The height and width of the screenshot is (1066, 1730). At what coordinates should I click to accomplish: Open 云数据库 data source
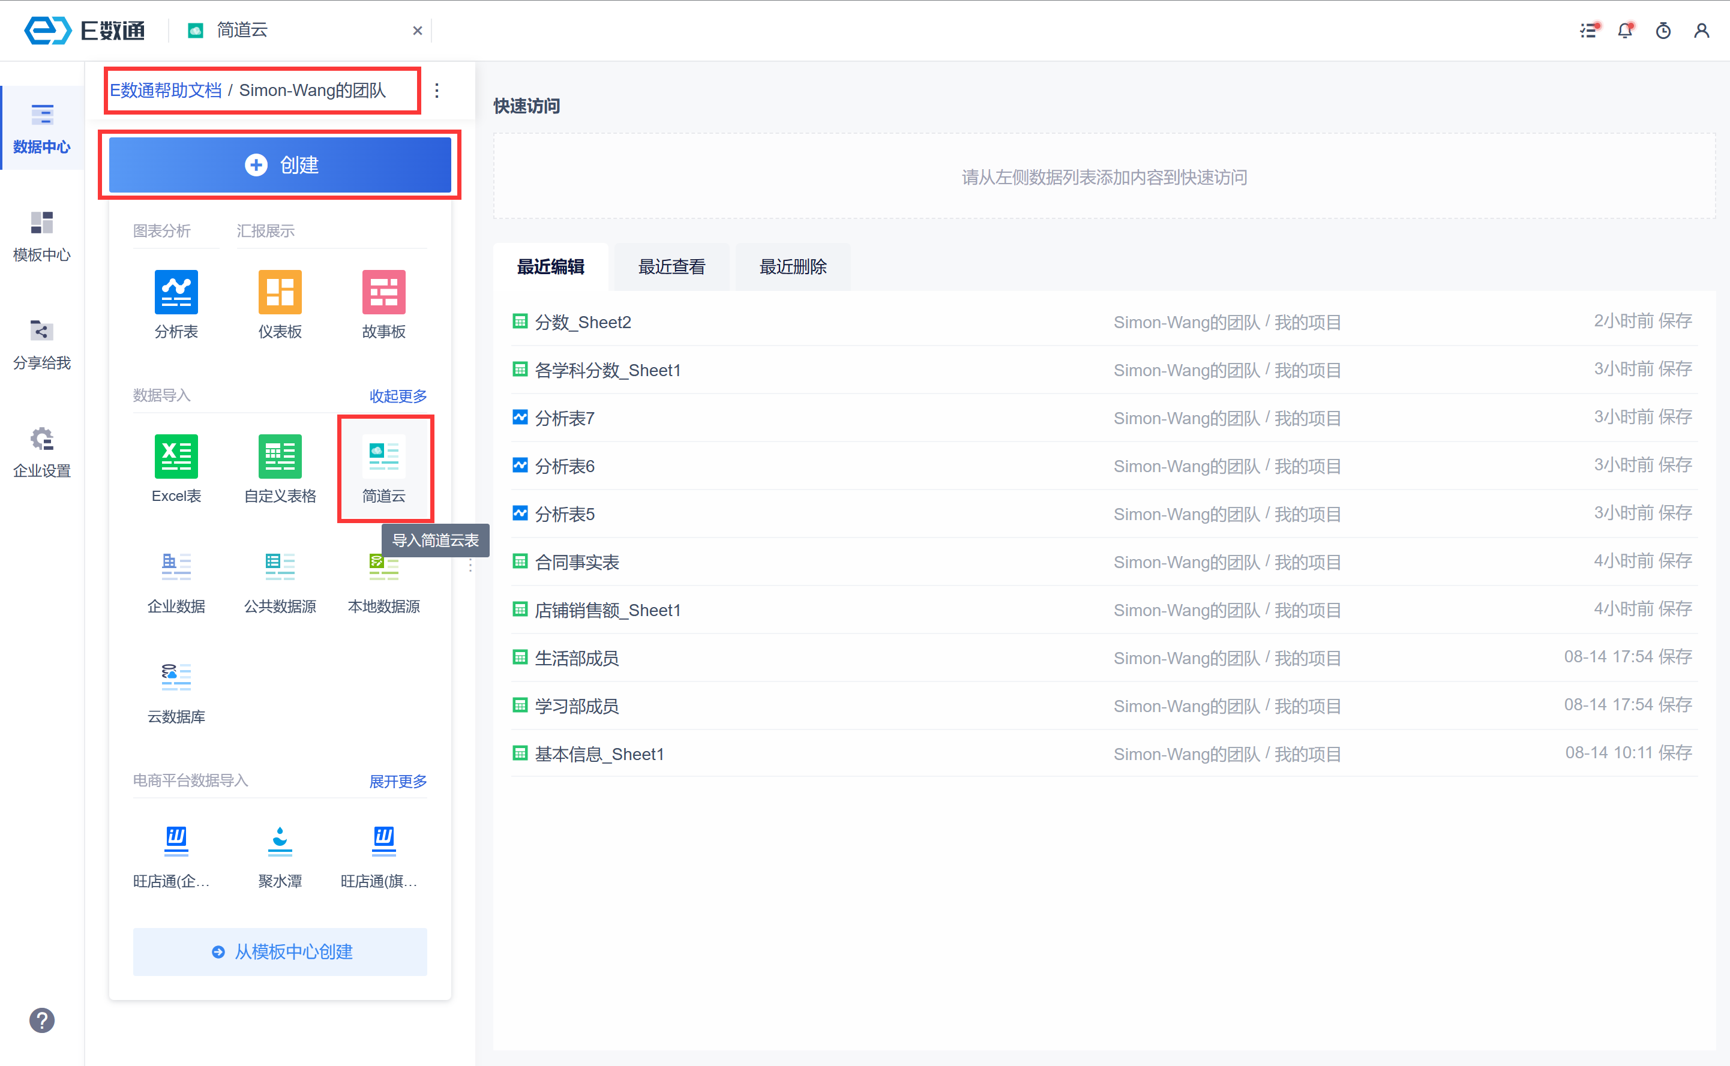[176, 677]
